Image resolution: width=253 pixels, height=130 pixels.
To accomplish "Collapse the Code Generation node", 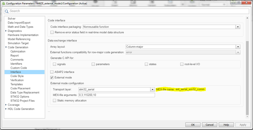I will pyautogui.click(x=6, y=47).
